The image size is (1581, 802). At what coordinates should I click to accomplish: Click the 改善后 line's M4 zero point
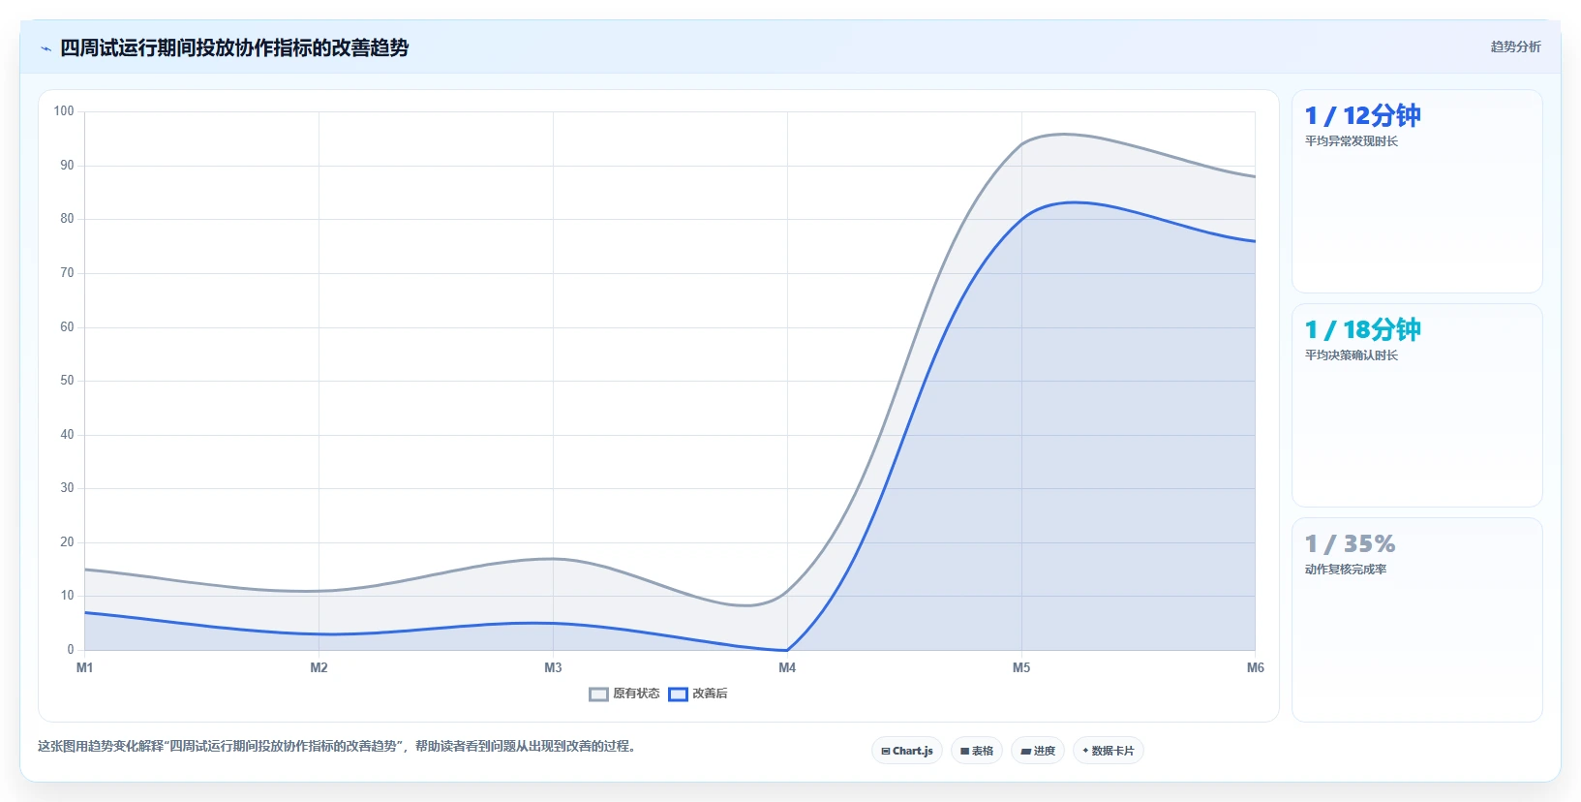(787, 650)
